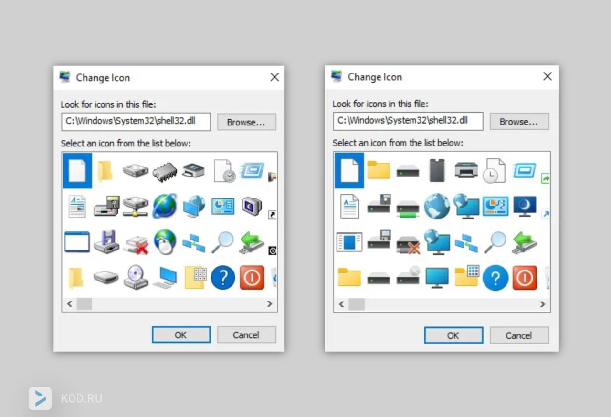Pick folder with grid icon in left dialog
The height and width of the screenshot is (417, 611).
[195, 277]
